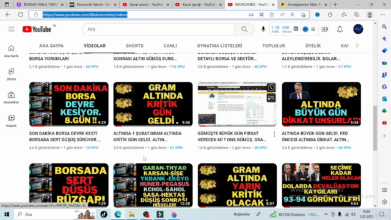
Task: Click the Watch later clock on gümüş thumbnail
Action: click(x=271, y=87)
